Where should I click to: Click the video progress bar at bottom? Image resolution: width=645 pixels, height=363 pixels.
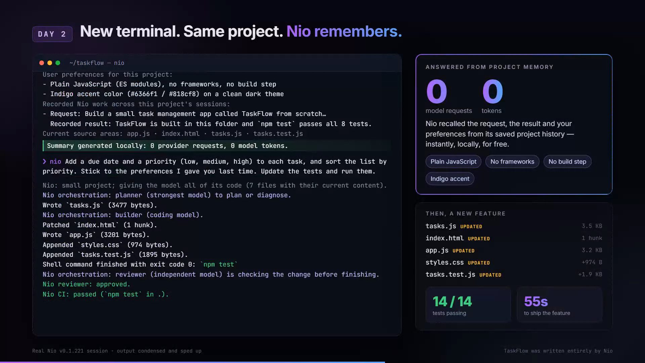322,362
